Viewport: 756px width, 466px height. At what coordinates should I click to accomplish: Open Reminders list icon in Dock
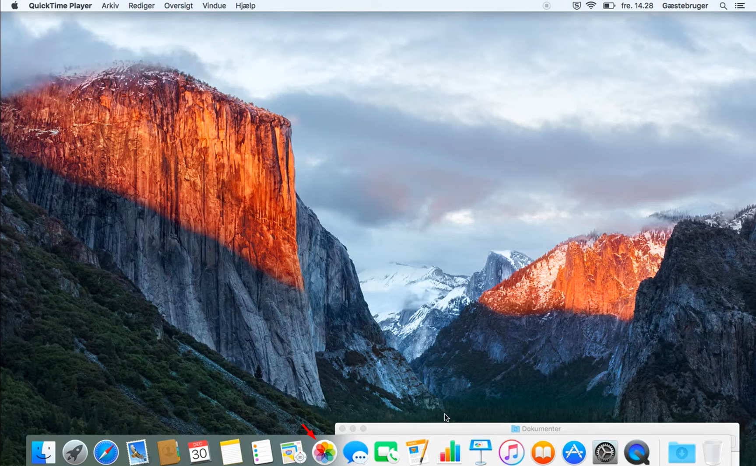click(x=262, y=452)
